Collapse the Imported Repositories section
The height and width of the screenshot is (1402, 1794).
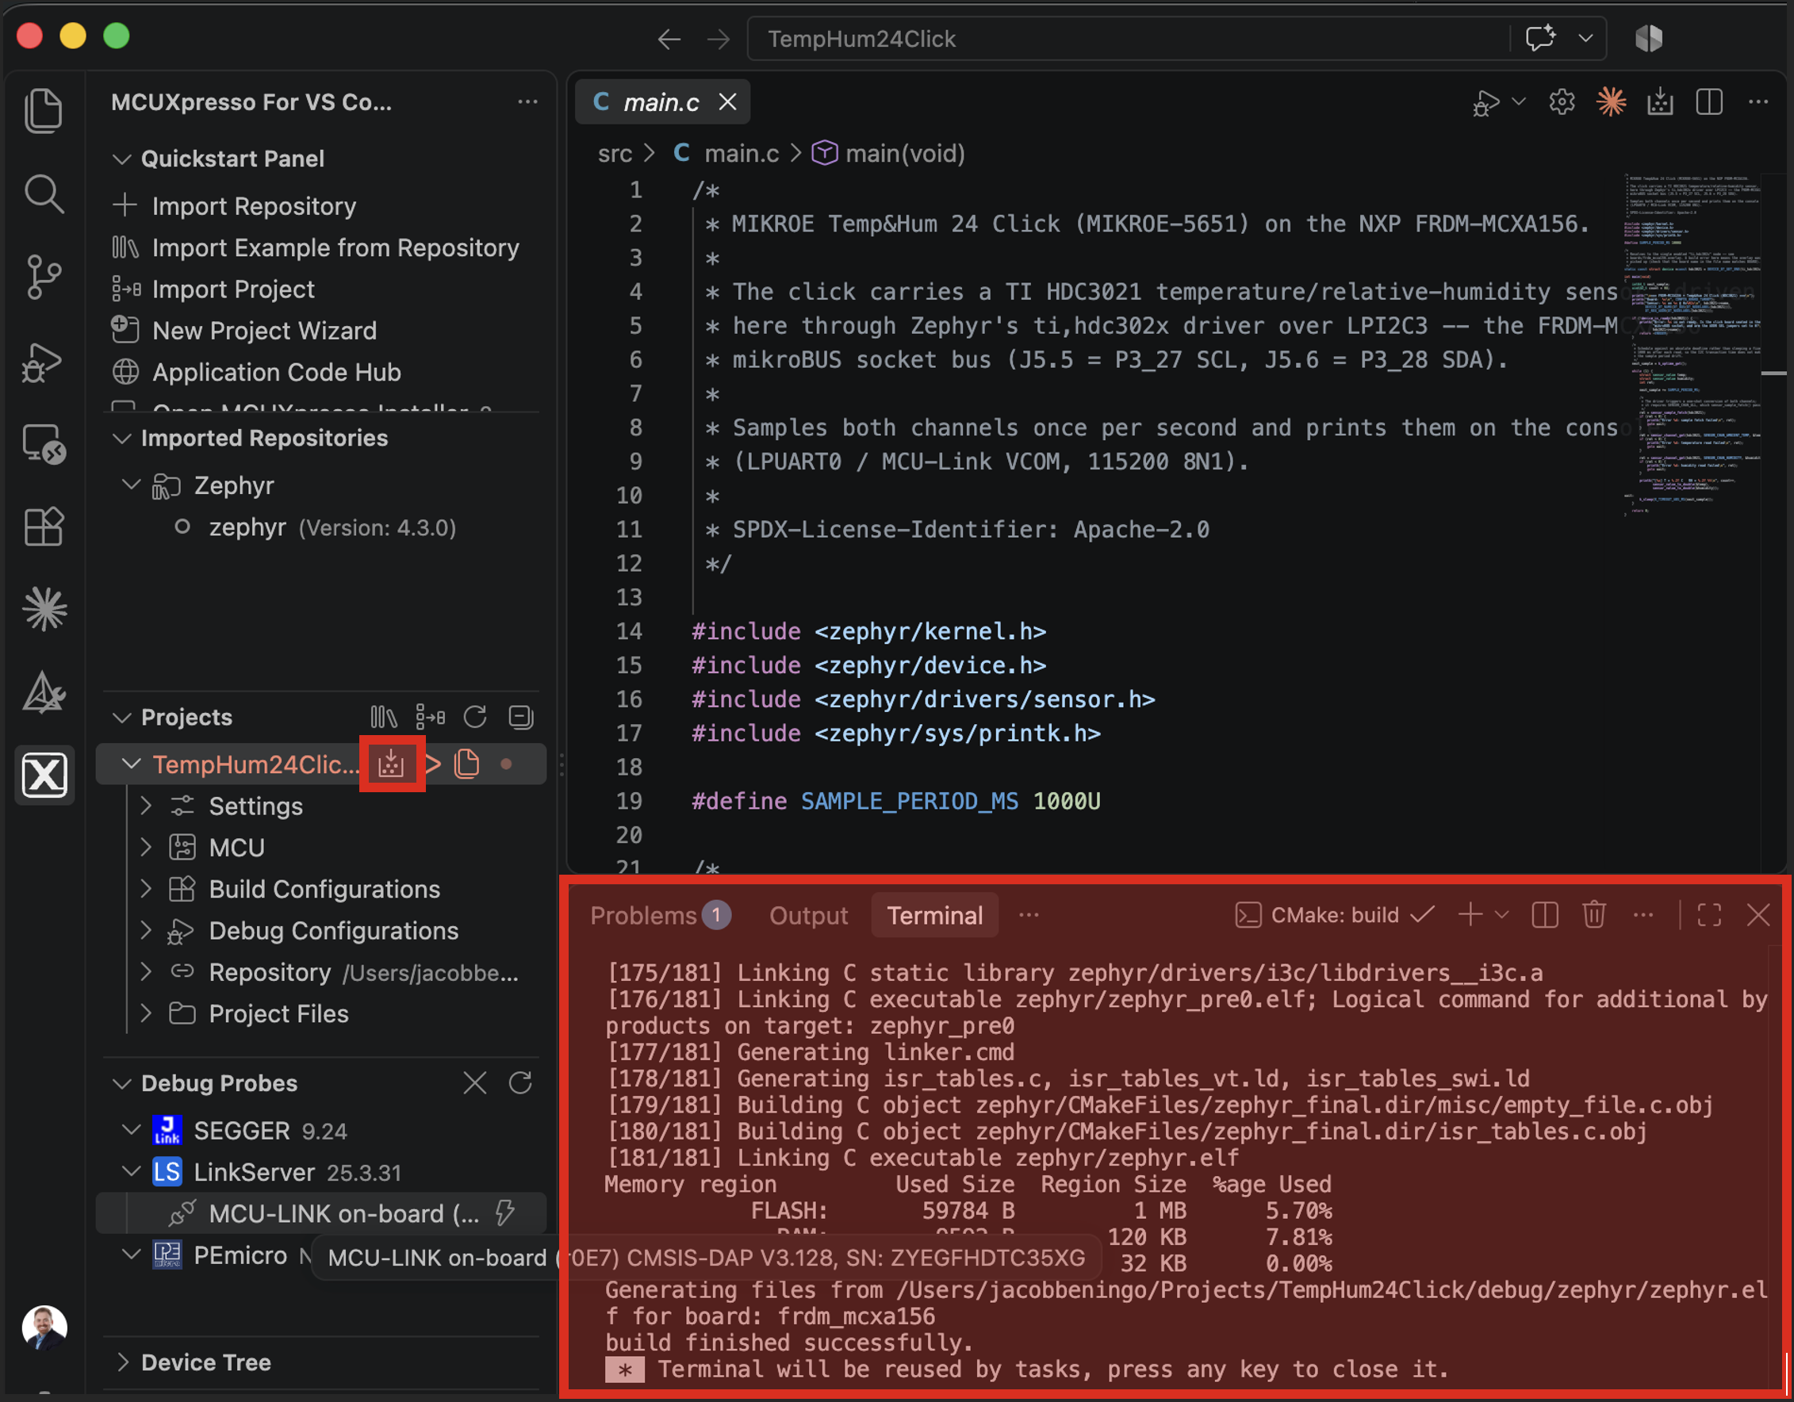[x=121, y=438]
